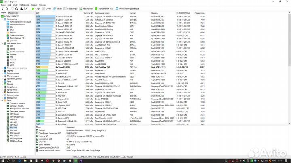The image size is (291, 163).
Task: Expand the Сервер tree node
Action: pyautogui.click(x=2, y=70)
